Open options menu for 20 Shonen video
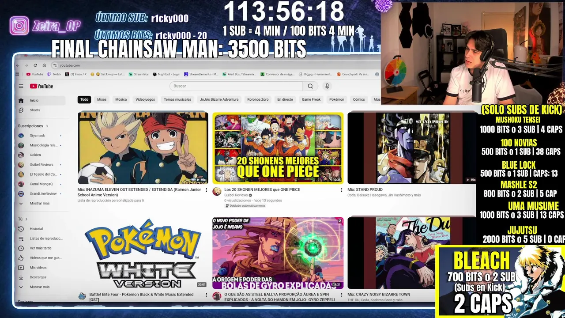Screen dimensions: 565x318 [341, 190]
